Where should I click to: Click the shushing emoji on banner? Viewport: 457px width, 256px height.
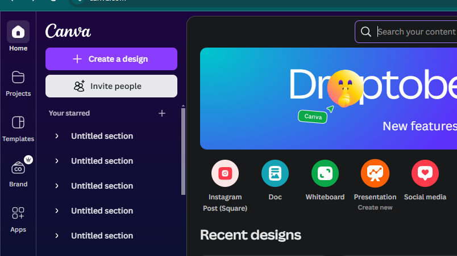(345, 88)
